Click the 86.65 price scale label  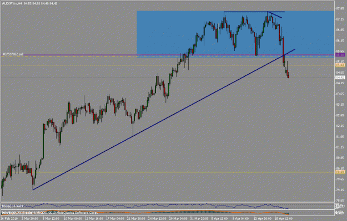pos(340,30)
